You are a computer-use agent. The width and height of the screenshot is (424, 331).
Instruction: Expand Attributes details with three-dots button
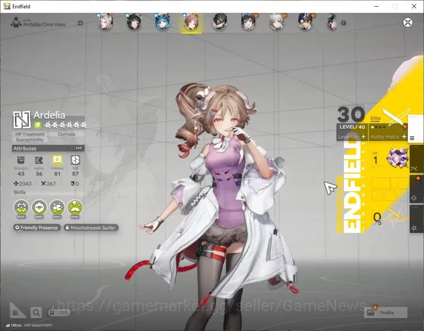coord(79,148)
